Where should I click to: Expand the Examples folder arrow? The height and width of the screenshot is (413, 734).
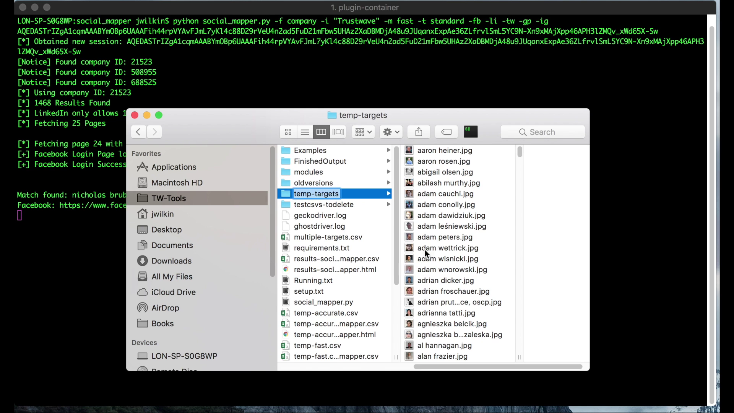[388, 150]
